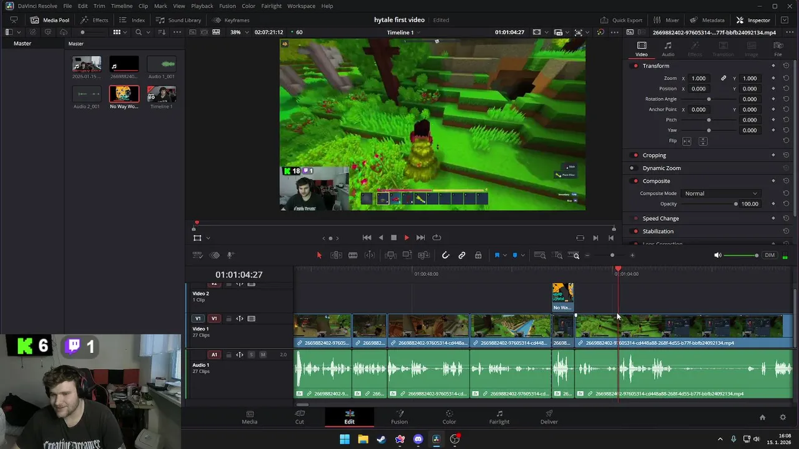Open the Media Pool panel

(50, 20)
